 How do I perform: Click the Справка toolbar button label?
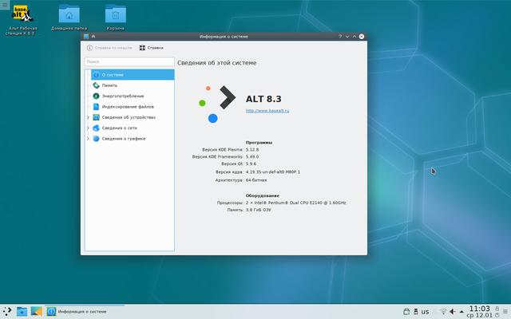(155, 48)
